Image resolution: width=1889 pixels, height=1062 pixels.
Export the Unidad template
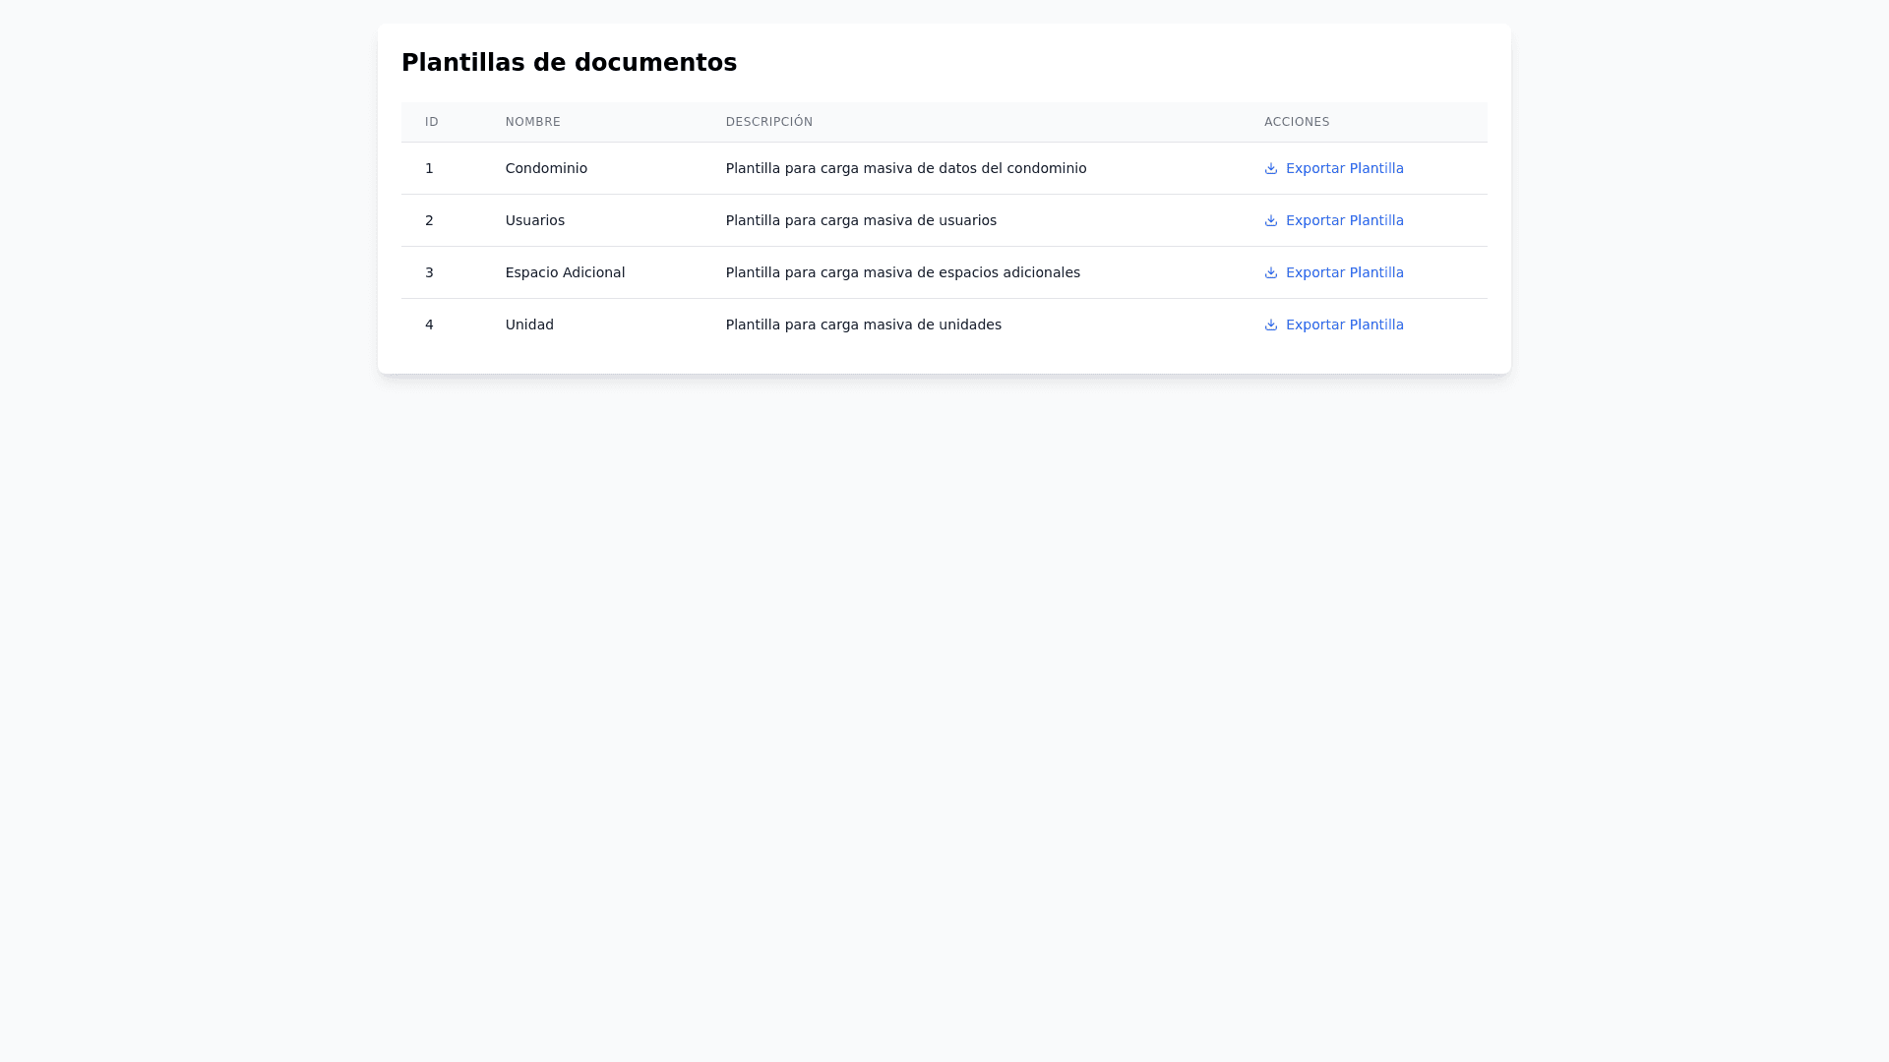pos(1344,324)
